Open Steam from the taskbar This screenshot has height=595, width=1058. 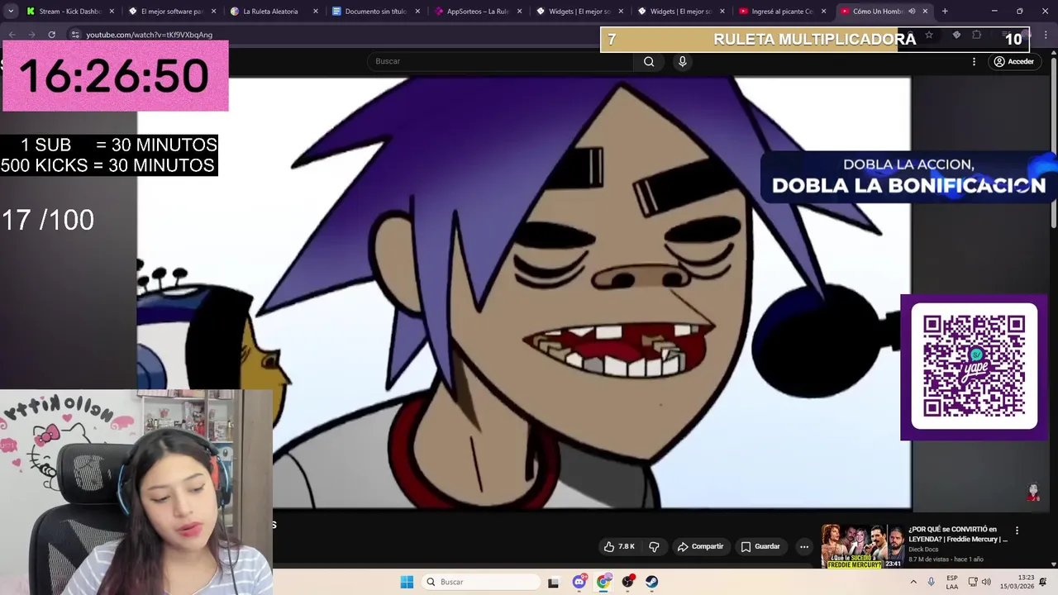(652, 582)
